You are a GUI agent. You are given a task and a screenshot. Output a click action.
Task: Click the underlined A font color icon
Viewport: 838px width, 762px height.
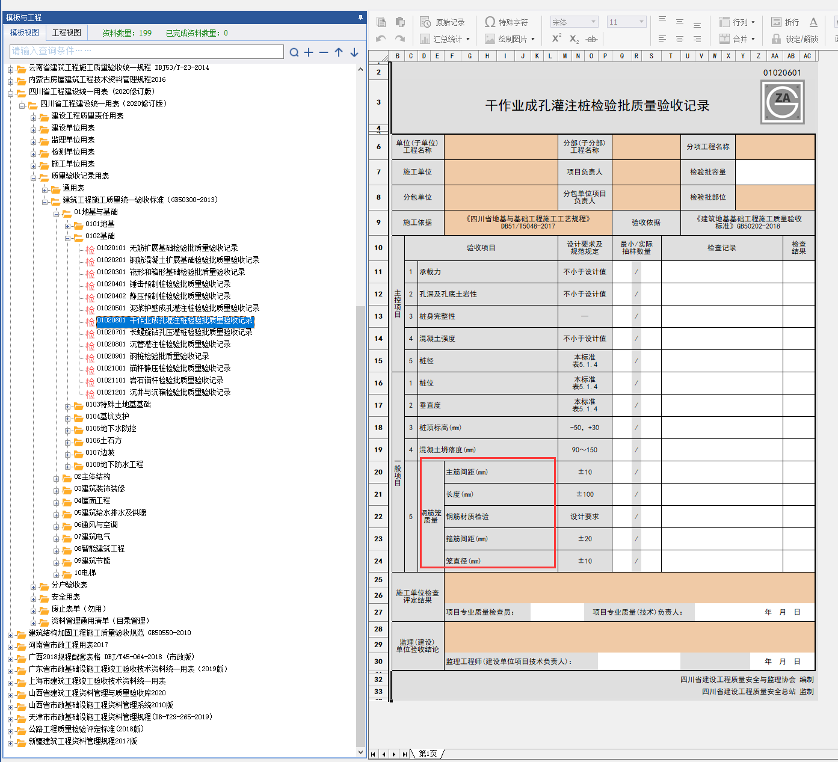coord(813,22)
